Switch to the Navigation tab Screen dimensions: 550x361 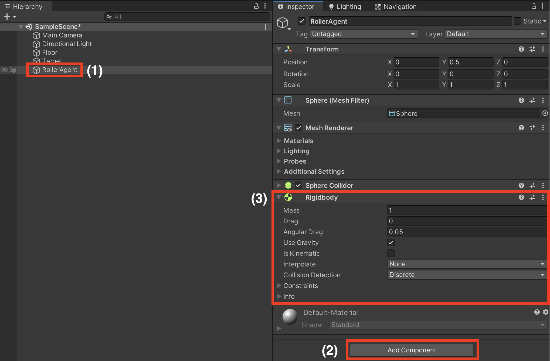tap(396, 7)
